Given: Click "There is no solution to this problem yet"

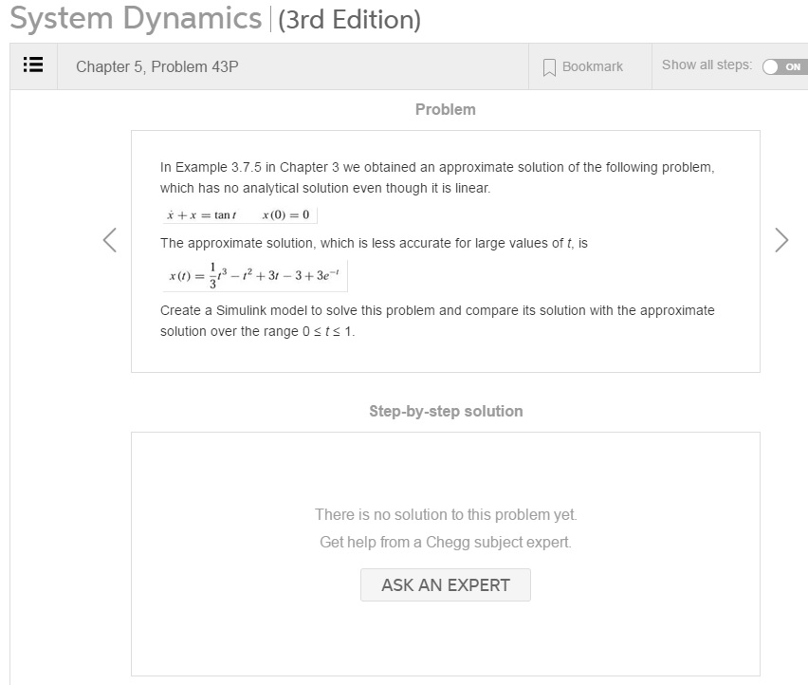Looking at the screenshot, I should [x=445, y=517].
